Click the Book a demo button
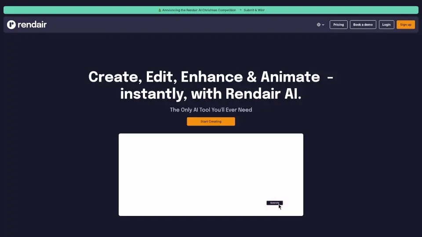This screenshot has width=422, height=237. 363,25
